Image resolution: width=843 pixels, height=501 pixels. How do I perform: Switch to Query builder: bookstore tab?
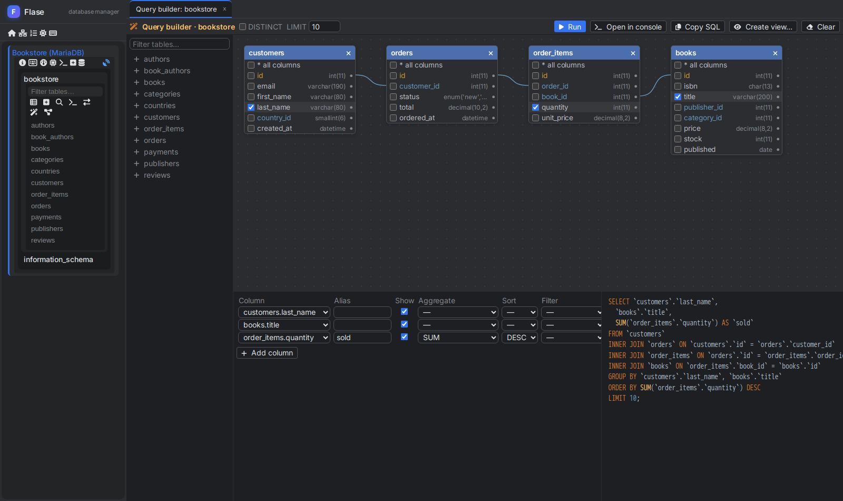coord(177,9)
